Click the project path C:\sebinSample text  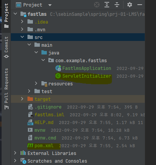pos(97,14)
